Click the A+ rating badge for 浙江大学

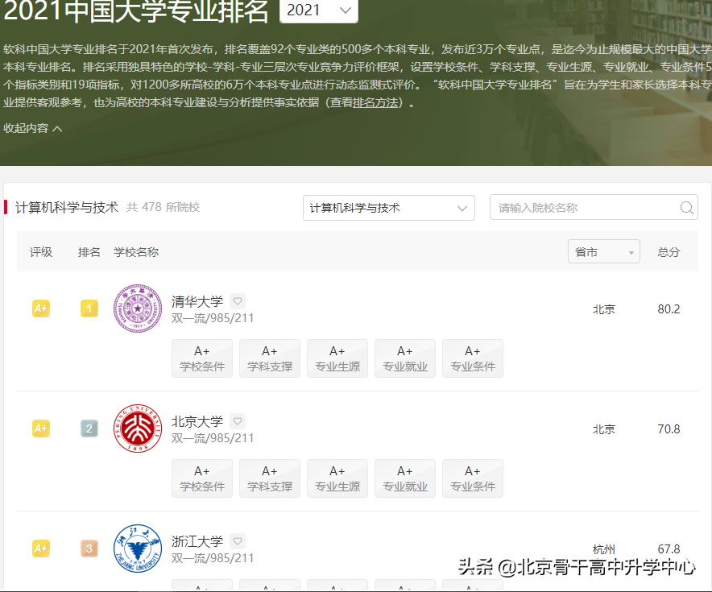[41, 549]
